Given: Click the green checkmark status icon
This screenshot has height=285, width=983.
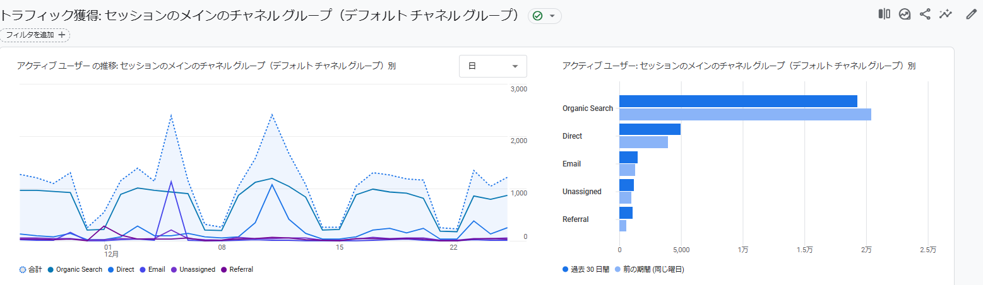Looking at the screenshot, I should click(538, 16).
